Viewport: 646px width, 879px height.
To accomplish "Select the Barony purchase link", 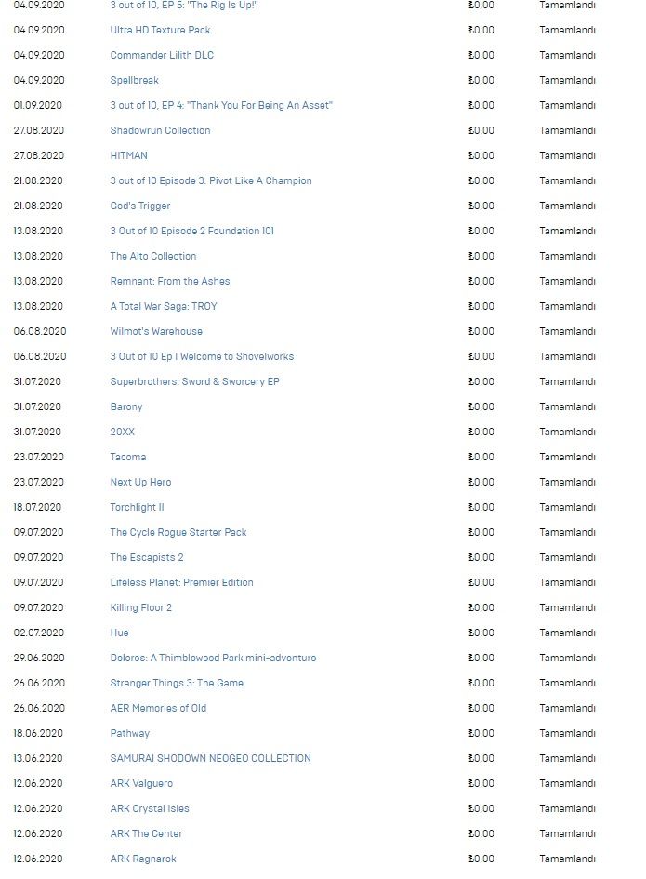I will (126, 406).
